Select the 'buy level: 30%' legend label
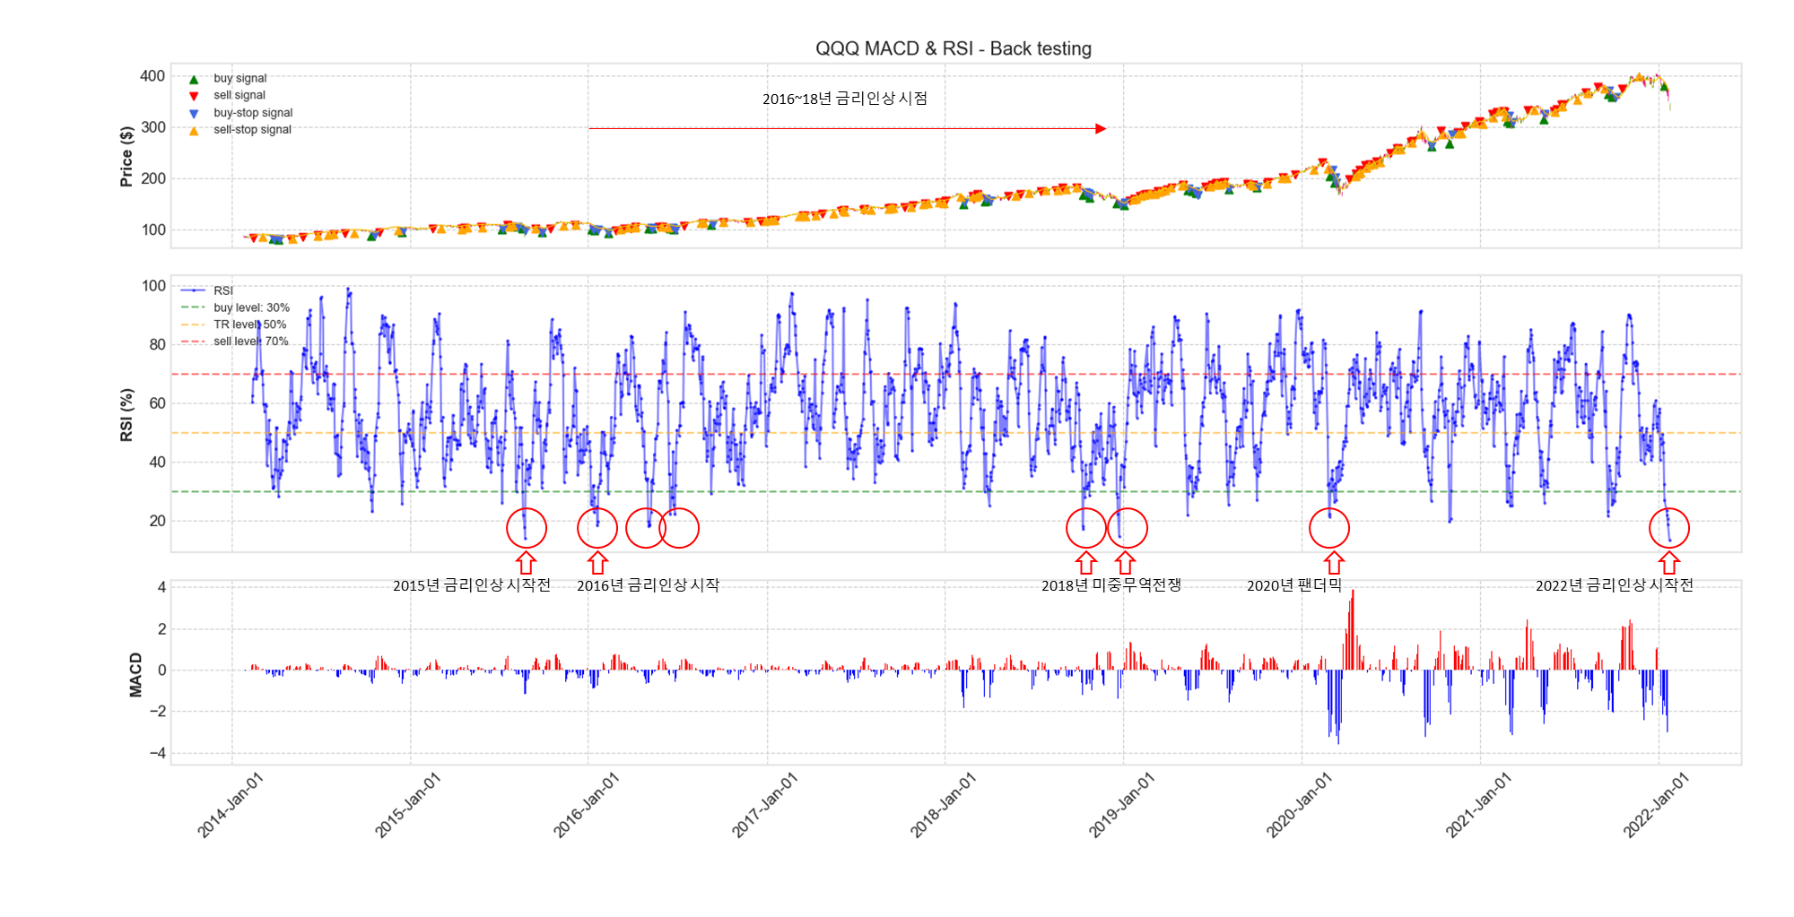This screenshot has width=1794, height=917. click(x=251, y=307)
